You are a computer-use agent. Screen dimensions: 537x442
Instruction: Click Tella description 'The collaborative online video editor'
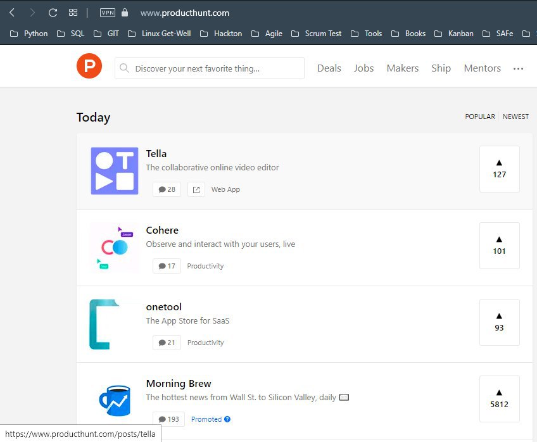pyautogui.click(x=212, y=167)
